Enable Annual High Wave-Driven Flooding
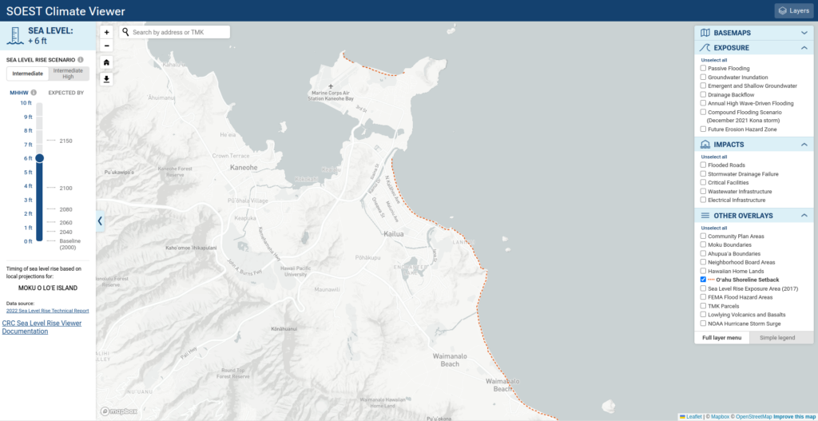The width and height of the screenshot is (818, 421). click(703, 103)
